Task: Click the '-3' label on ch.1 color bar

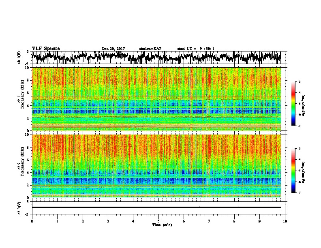Action: click(x=299, y=82)
